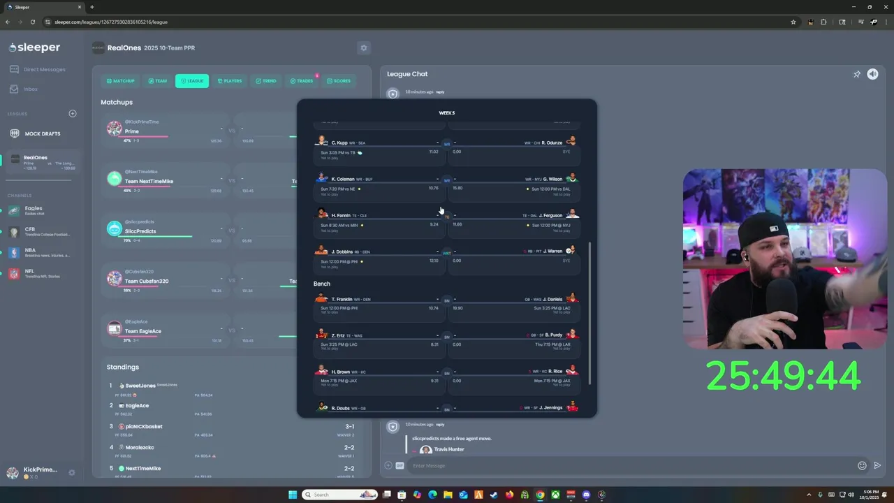Image resolution: width=894 pixels, height=503 pixels.
Task: Open Mock Drafts
Action: pyautogui.click(x=35, y=133)
